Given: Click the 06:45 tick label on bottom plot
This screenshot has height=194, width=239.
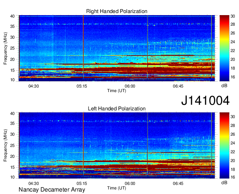Looking at the screenshot, I should coord(178,183).
